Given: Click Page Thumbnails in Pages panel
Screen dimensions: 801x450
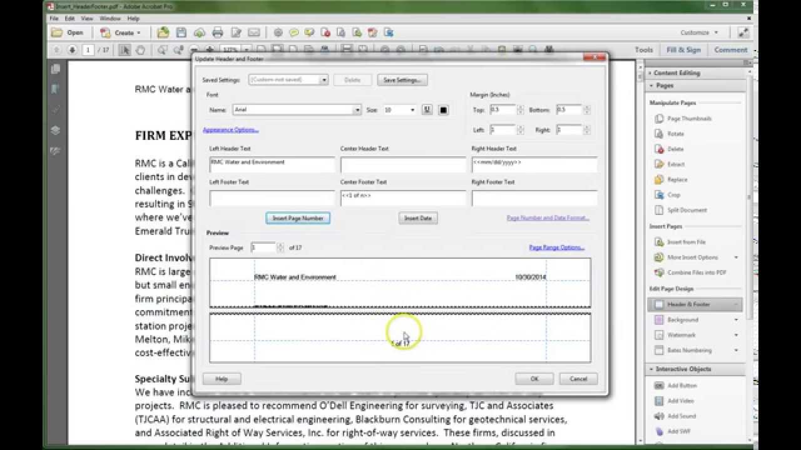Looking at the screenshot, I should click(683, 118).
